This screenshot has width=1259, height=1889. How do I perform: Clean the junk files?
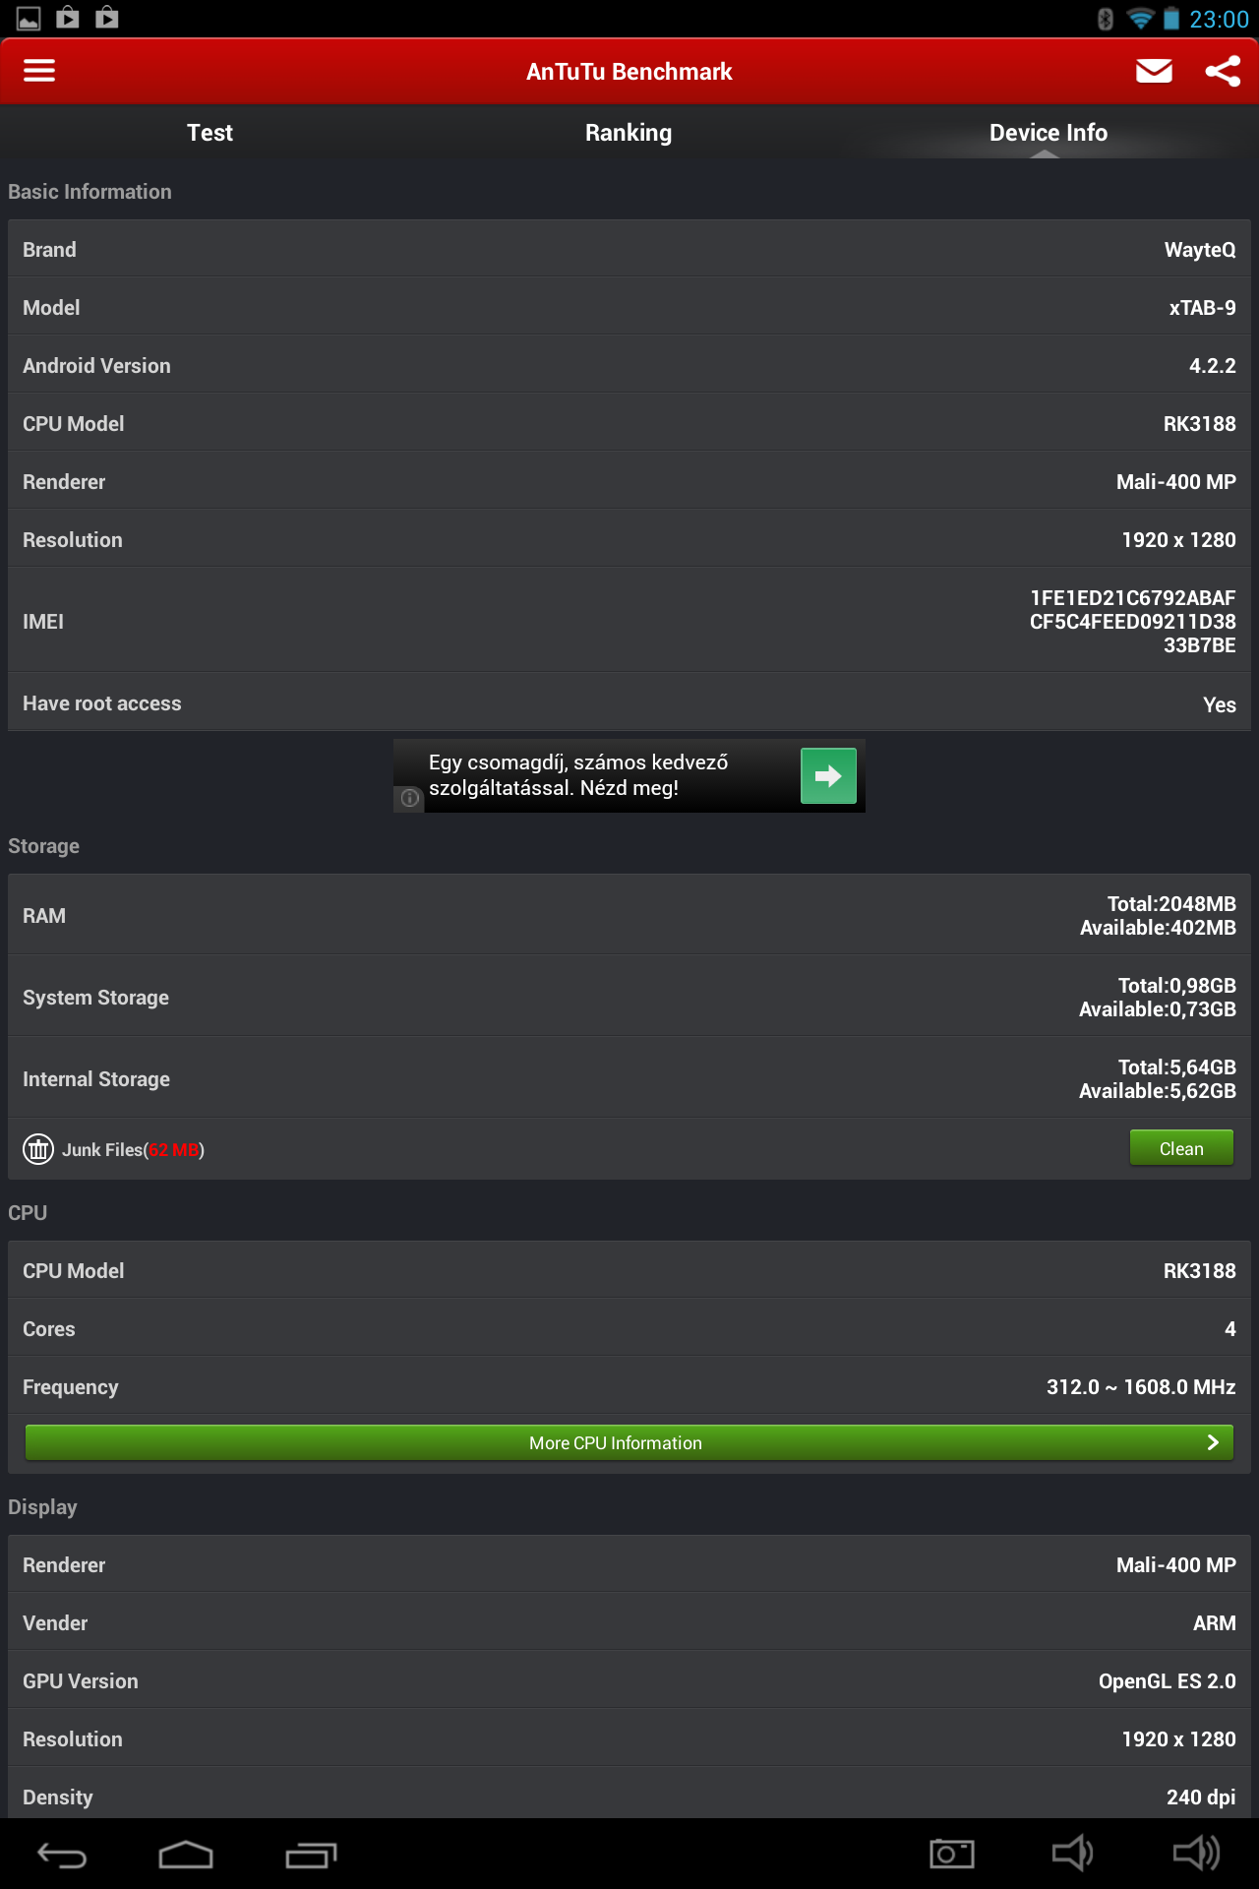[x=1180, y=1149]
